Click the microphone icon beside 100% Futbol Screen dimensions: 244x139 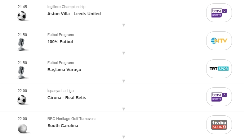pyautogui.click(x=22, y=44)
